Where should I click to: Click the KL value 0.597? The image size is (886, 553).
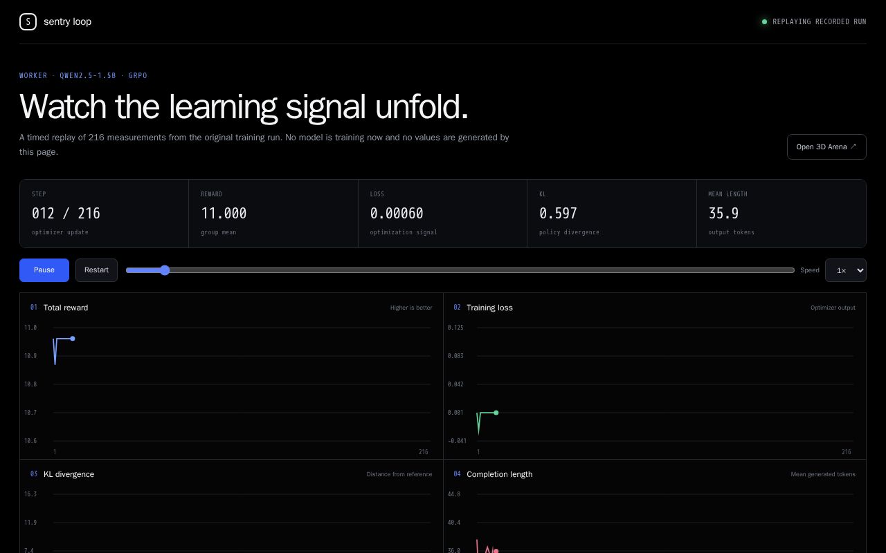(x=558, y=214)
